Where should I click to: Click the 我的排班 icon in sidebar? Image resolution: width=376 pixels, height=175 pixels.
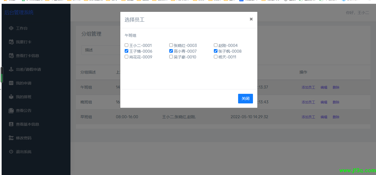(11, 97)
